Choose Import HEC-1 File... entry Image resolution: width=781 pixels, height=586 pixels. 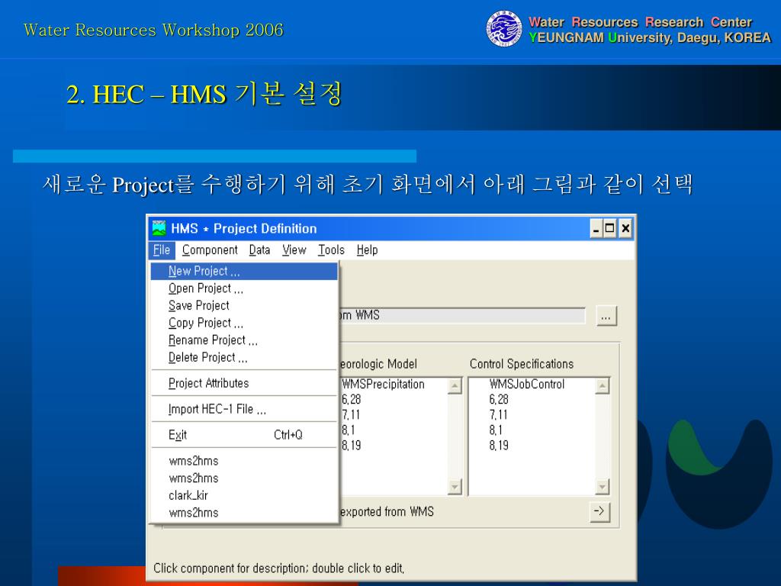click(x=244, y=409)
